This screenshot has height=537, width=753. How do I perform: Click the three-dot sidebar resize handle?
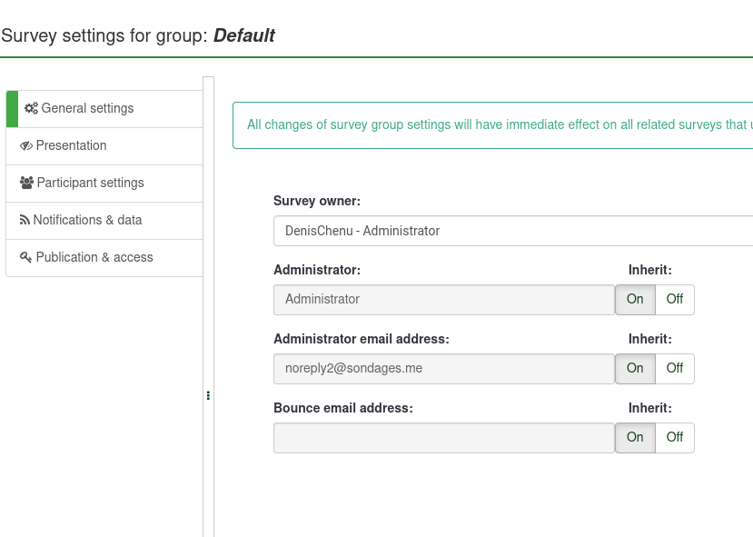pyautogui.click(x=208, y=395)
